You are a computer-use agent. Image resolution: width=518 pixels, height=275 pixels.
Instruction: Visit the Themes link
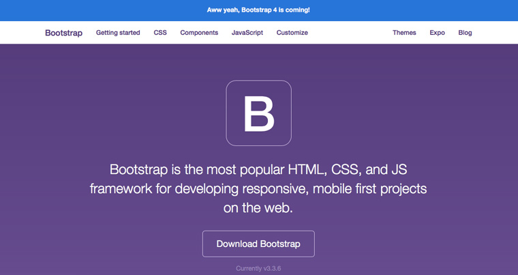[404, 33]
